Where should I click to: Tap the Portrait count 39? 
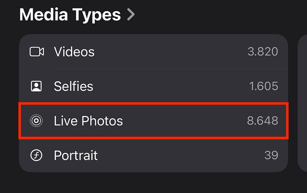click(271, 155)
